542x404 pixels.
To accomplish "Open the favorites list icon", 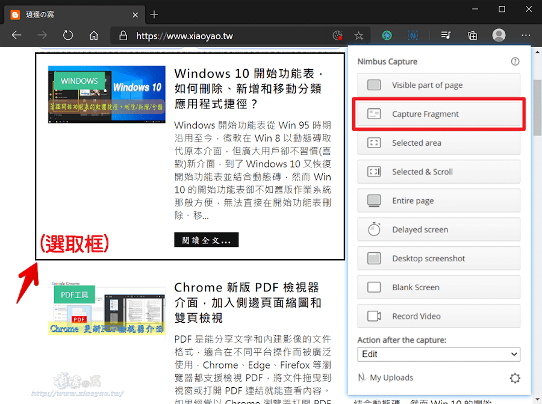I will point(446,36).
